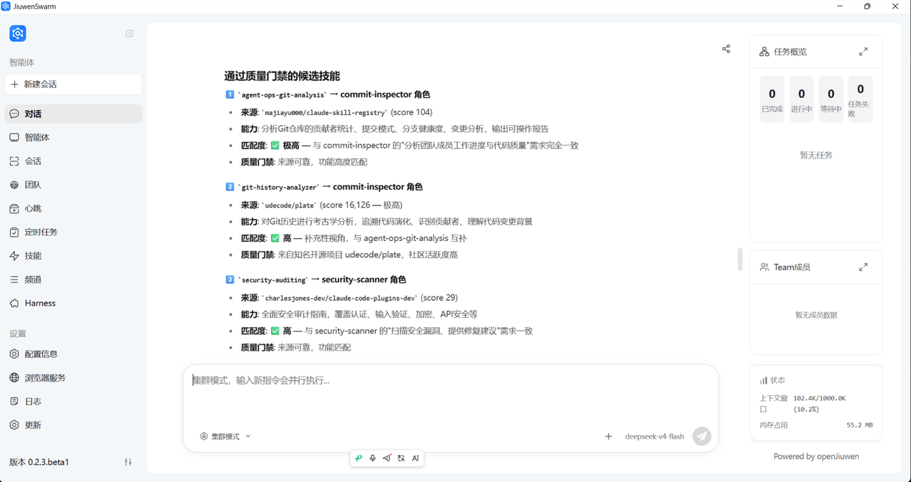Open the 技能 skills page
Screen dimensions: 911x482
pyautogui.click(x=73, y=255)
